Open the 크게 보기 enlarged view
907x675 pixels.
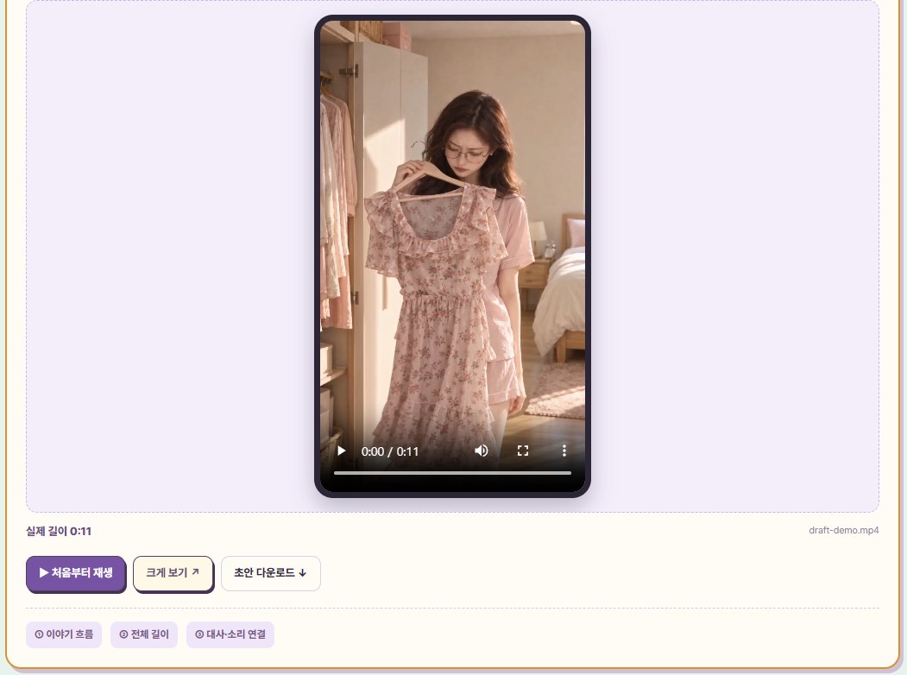coord(173,573)
